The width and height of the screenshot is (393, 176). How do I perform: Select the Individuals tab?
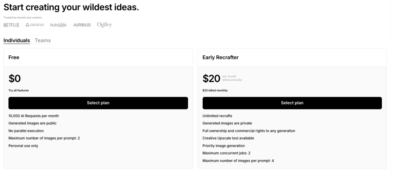(x=17, y=40)
